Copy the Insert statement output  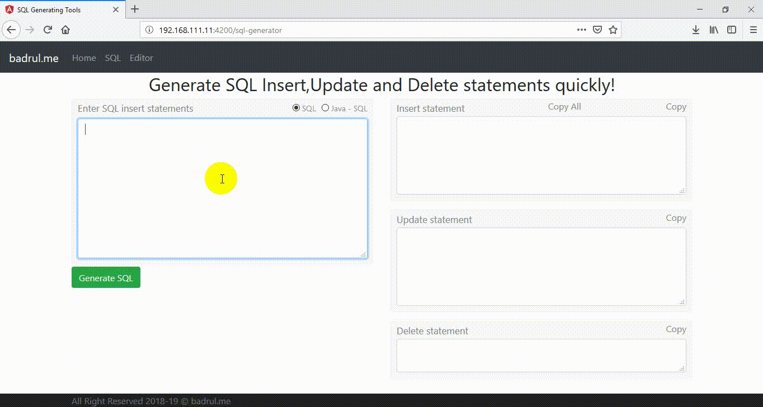pyautogui.click(x=676, y=107)
